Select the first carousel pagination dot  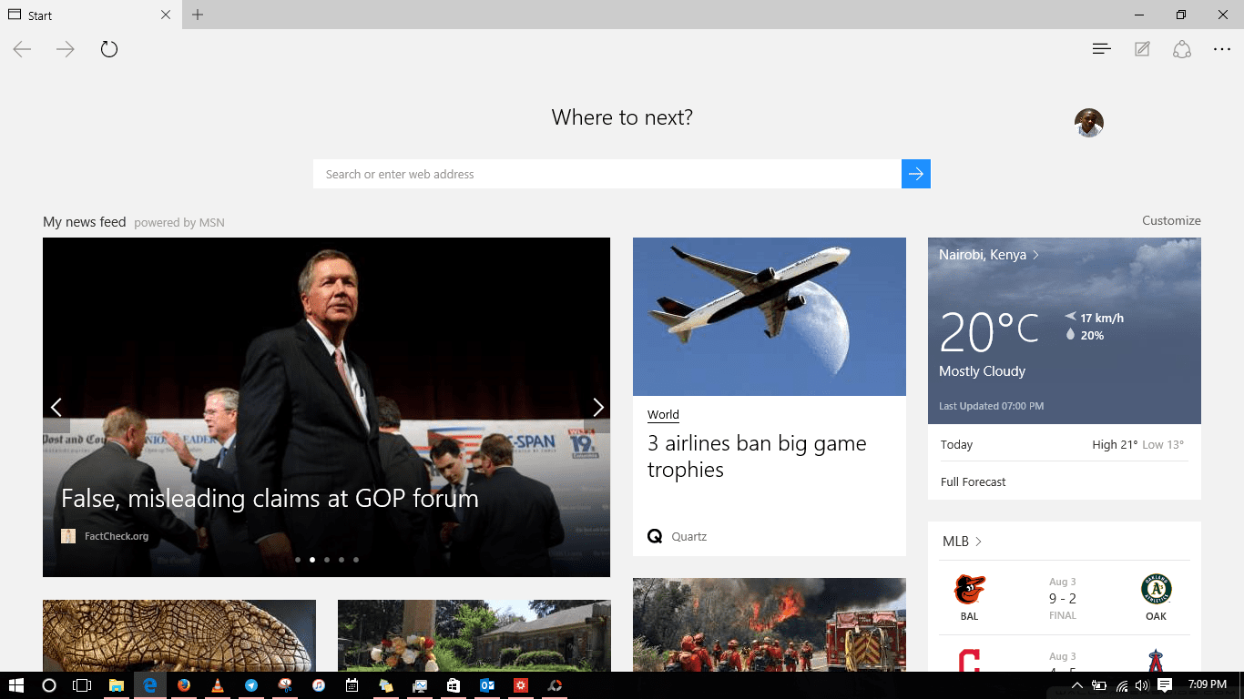298,560
